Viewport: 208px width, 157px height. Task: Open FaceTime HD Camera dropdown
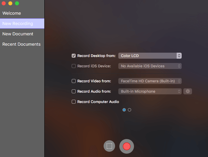click(x=150, y=81)
